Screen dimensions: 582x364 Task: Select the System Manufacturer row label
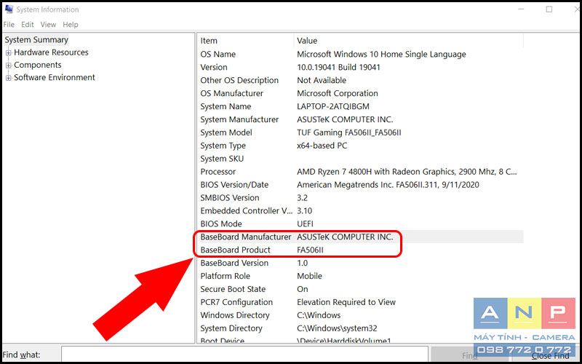239,119
